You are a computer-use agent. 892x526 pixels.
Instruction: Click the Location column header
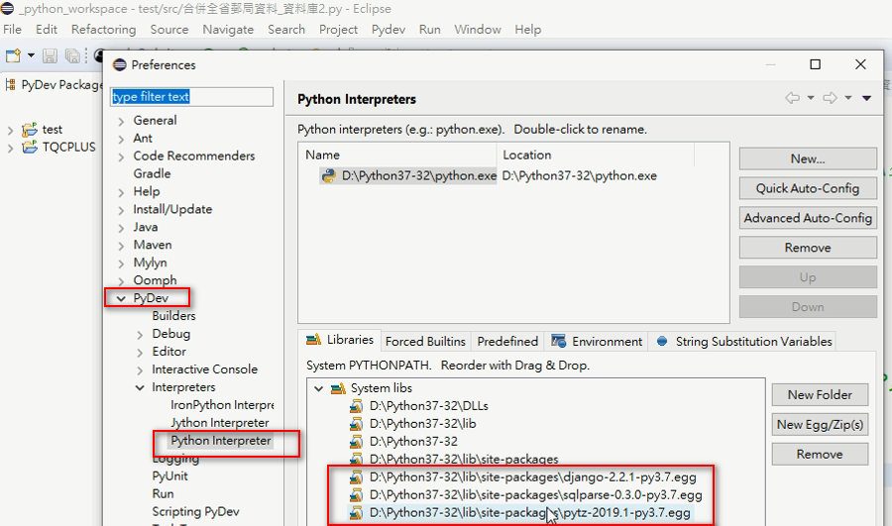point(595,155)
